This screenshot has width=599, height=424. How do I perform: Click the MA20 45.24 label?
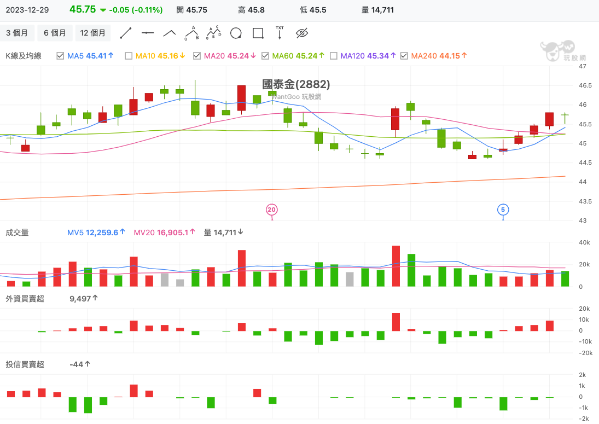click(230, 56)
